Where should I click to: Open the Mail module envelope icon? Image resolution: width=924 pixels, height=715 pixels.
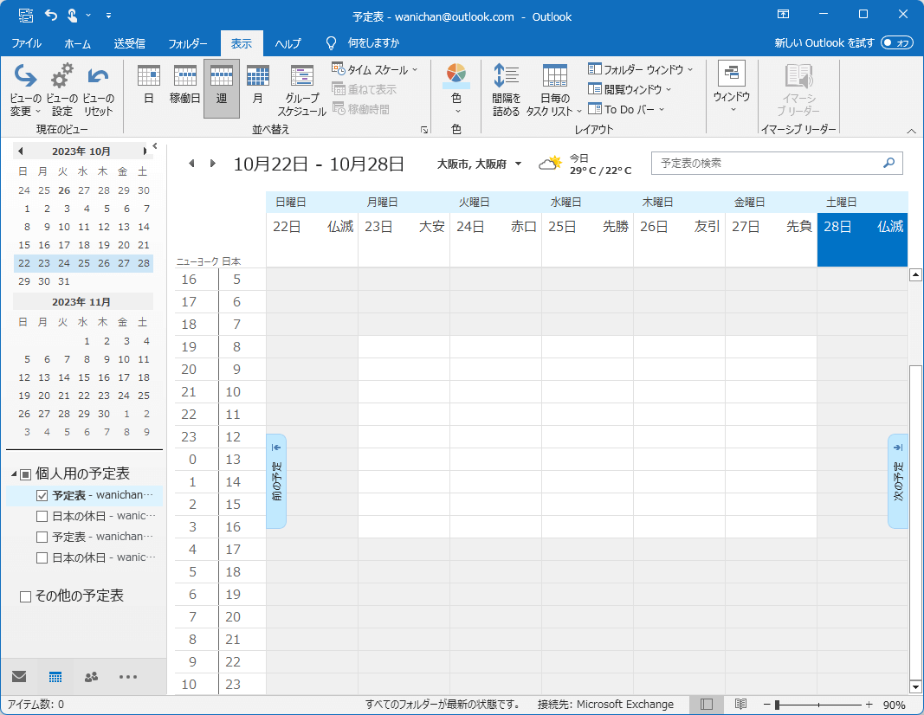tap(19, 676)
